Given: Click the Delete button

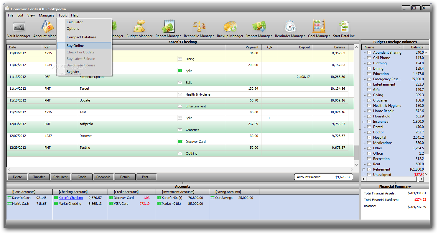Looking at the screenshot, I should coord(17,177).
